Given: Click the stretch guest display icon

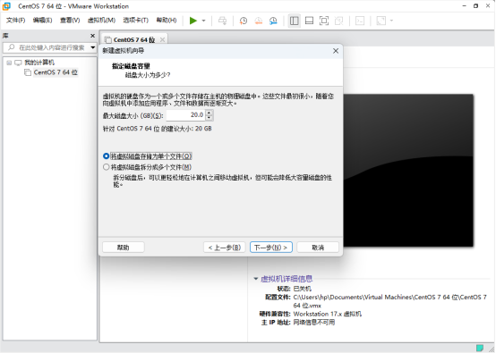Looking at the screenshot, I should [x=381, y=21].
